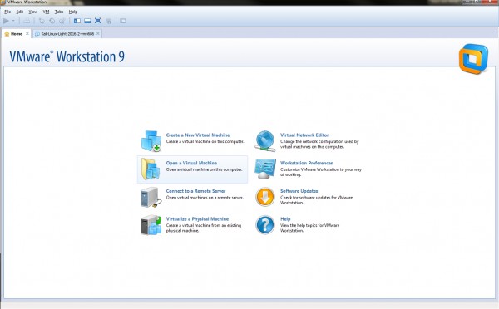Close the Home tab
This screenshot has width=499, height=309.
click(27, 34)
